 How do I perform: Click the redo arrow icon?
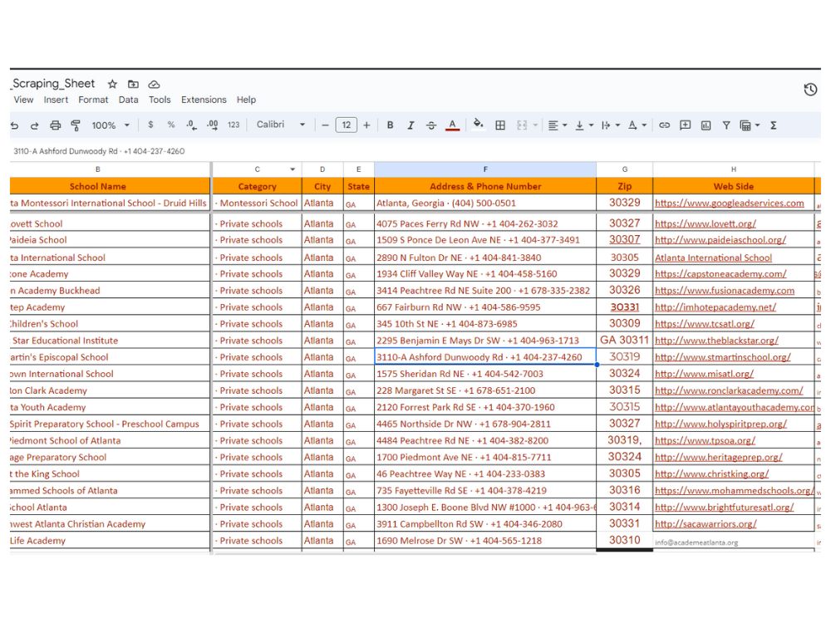[x=34, y=125]
